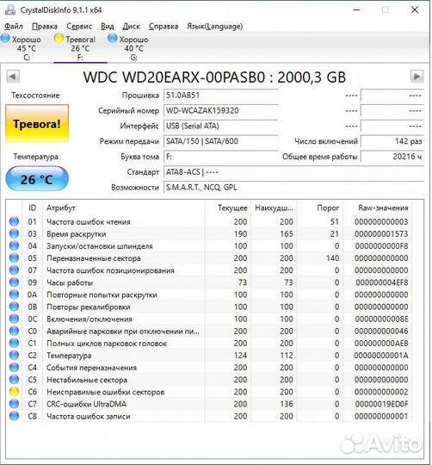This screenshot has width=432, height=465.
Task: Click status icon of Часы работы row
Action: (x=14, y=282)
